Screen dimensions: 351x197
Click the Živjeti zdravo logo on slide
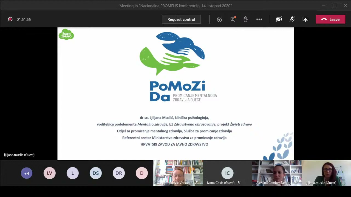click(x=66, y=34)
